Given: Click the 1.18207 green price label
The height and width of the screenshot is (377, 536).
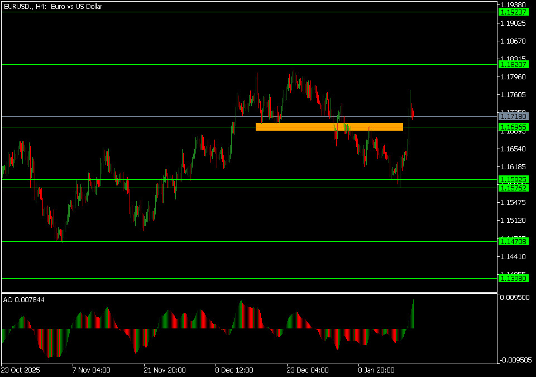Looking at the screenshot, I should click(x=513, y=65).
